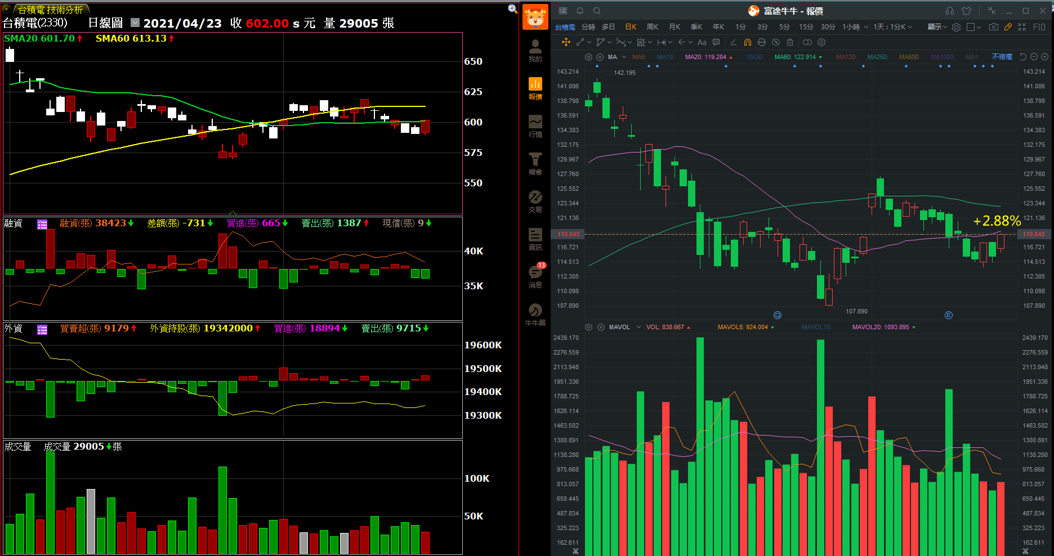
Task: Click the orange MA5 indicator label
Action: [x=638, y=57]
